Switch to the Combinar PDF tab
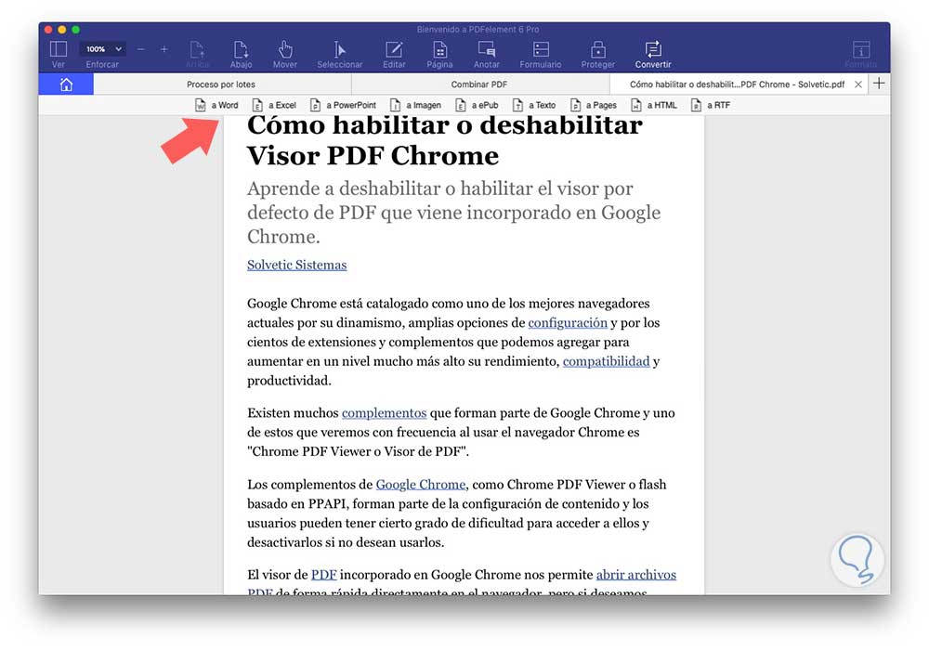929x650 pixels. coord(479,84)
